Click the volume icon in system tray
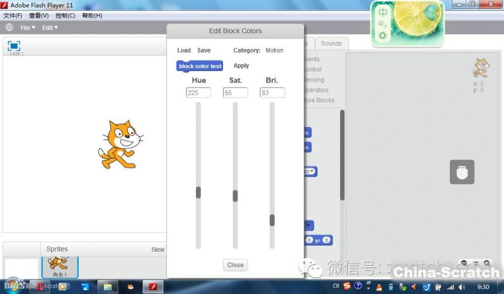 click(462, 286)
